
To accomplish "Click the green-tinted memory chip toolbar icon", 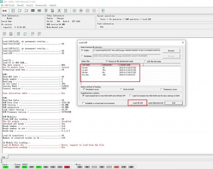I will (x=39, y=10).
